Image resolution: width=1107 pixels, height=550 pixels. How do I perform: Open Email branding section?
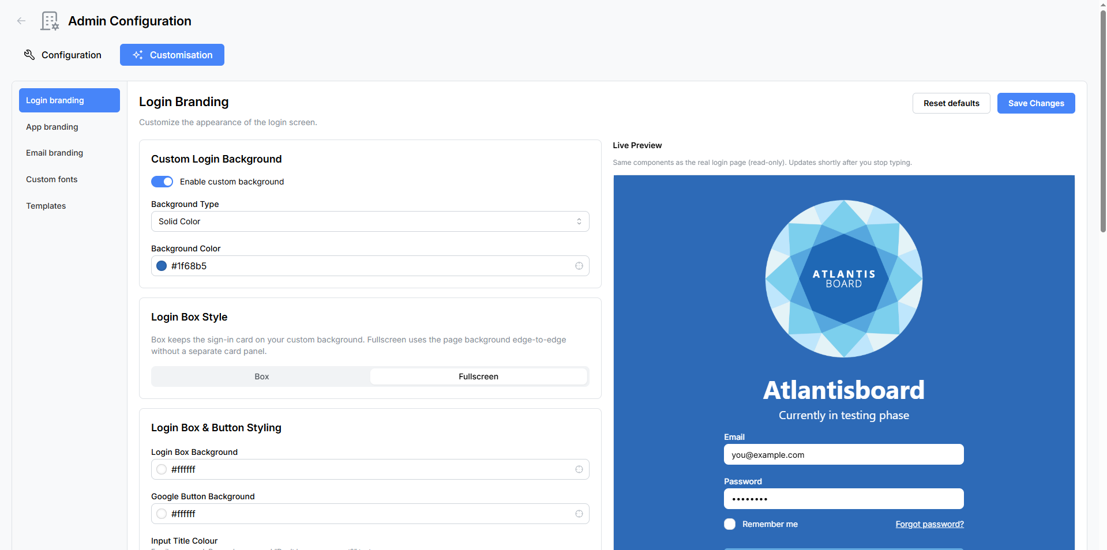pyautogui.click(x=69, y=153)
